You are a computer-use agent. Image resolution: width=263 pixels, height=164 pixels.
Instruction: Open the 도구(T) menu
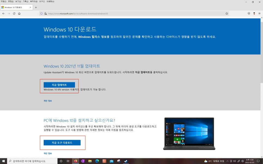[42, 1]
